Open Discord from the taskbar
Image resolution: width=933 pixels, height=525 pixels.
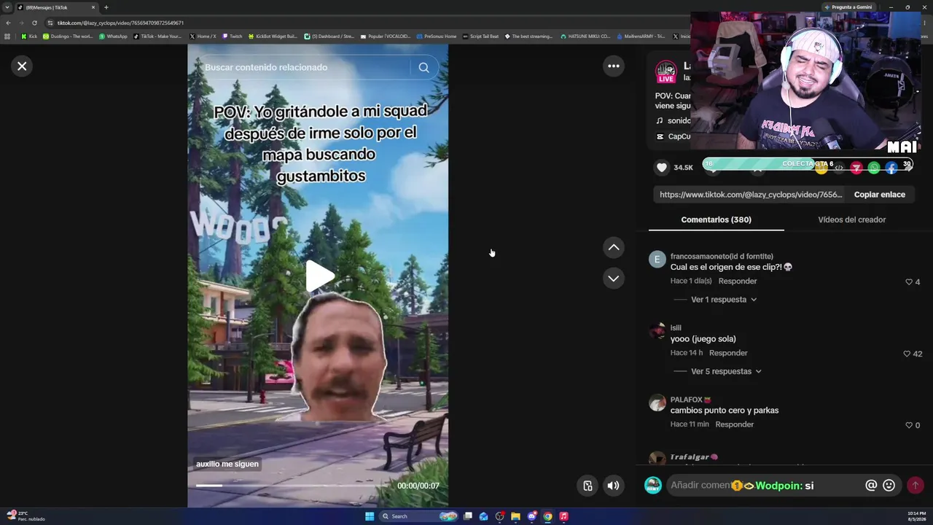(x=531, y=516)
